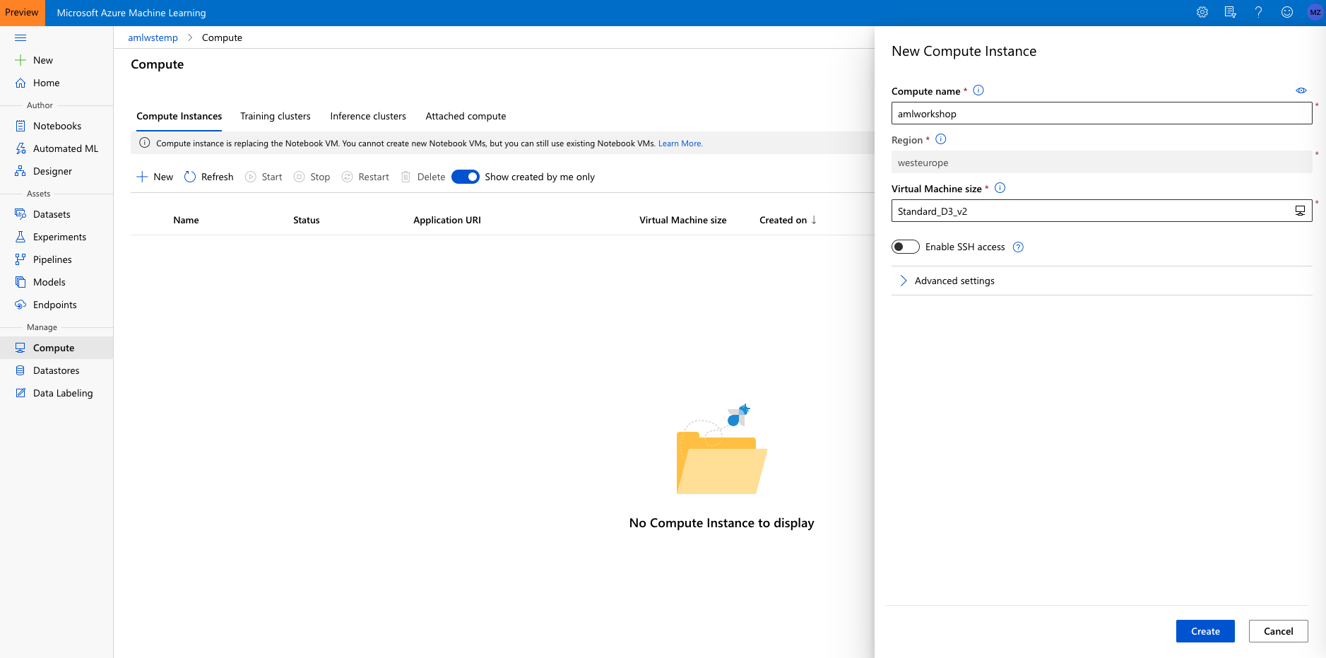Select Compute in the sidebar

tap(57, 348)
